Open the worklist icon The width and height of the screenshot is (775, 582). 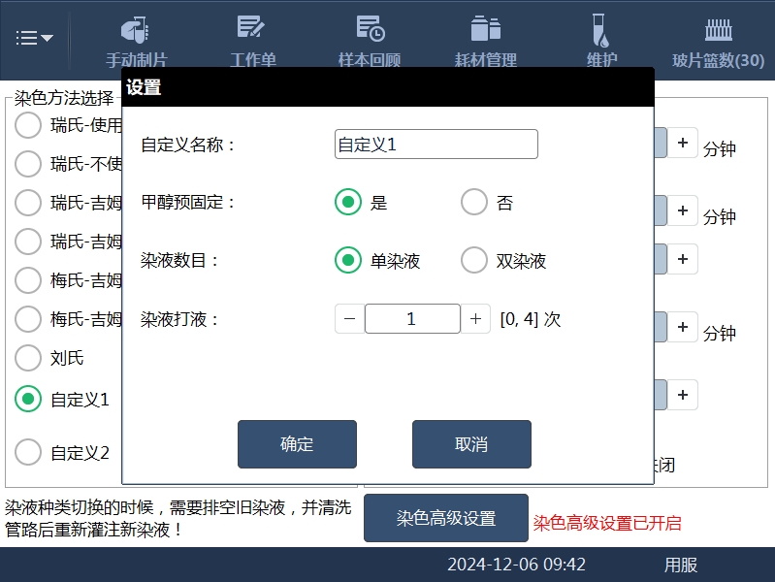(x=252, y=31)
